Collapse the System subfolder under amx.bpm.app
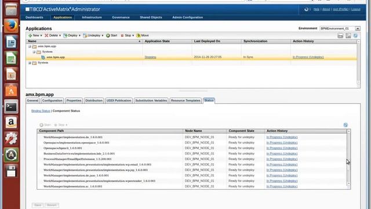This screenshot has height=209, width=371. point(34,52)
